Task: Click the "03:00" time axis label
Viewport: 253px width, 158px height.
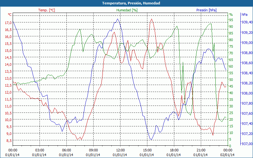Action: (x=40, y=150)
